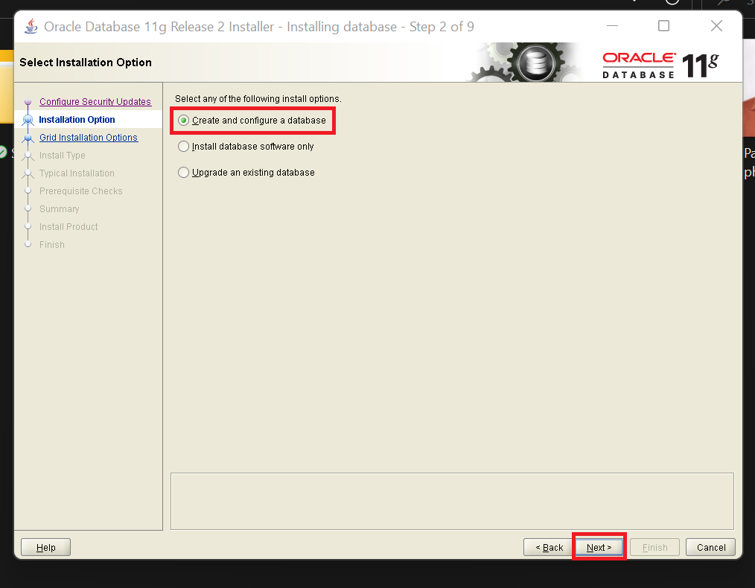755x588 pixels.
Task: Click the 'Select any of the following install options' text
Action: 258,99
